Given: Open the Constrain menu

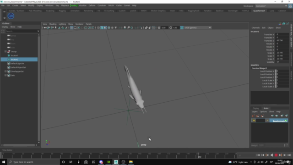Looking at the screenshot, I should 102,5.
